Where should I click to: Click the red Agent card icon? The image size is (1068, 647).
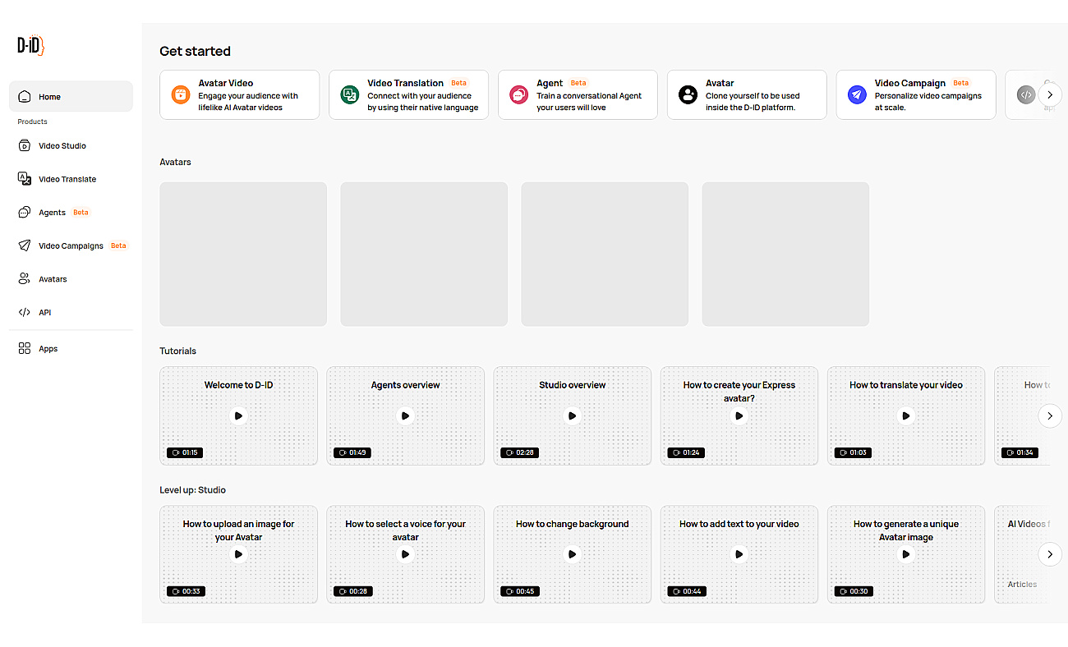519,94
